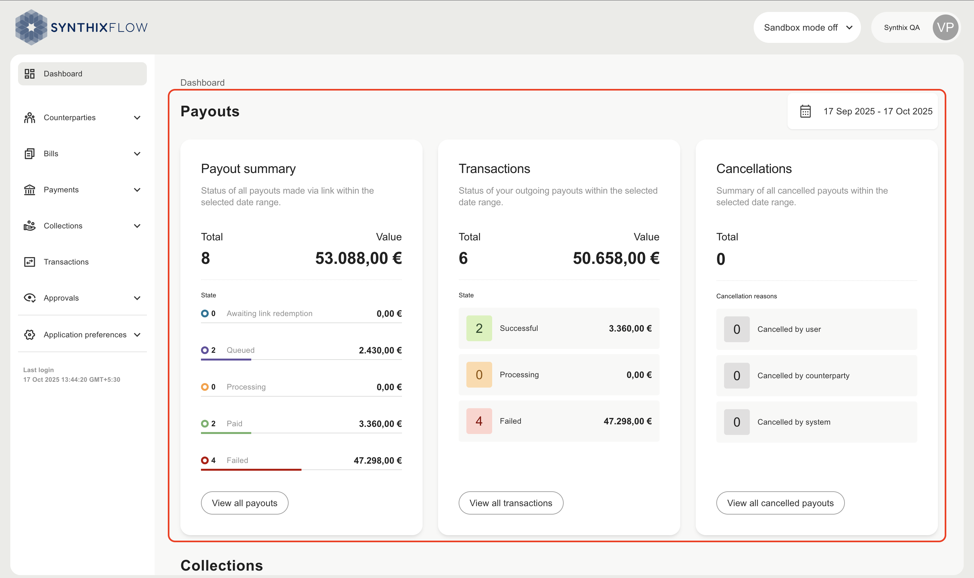
Task: Click the Collections section heading
Action: 222,565
